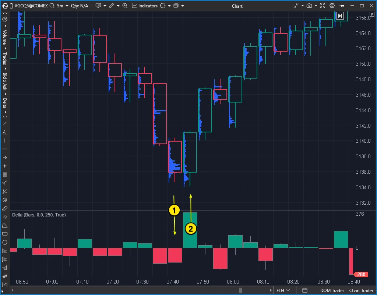377x295 pixels.
Task: Open the DOM Trader panel
Action: click(331, 290)
